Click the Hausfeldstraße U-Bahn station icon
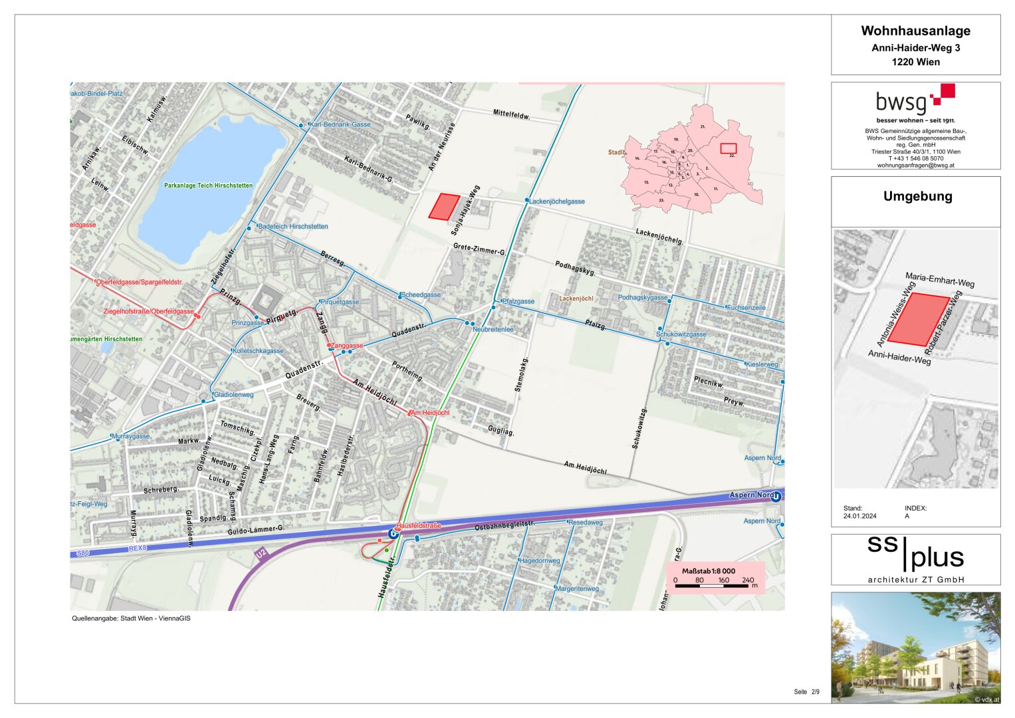 click(394, 533)
